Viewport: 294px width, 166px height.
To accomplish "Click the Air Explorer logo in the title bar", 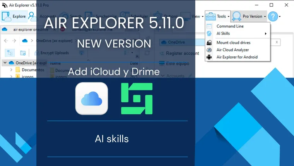I will click(x=5, y=5).
